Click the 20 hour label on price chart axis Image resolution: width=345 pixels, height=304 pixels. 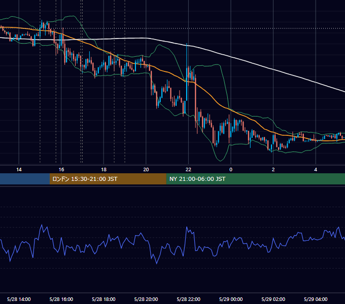click(146, 170)
